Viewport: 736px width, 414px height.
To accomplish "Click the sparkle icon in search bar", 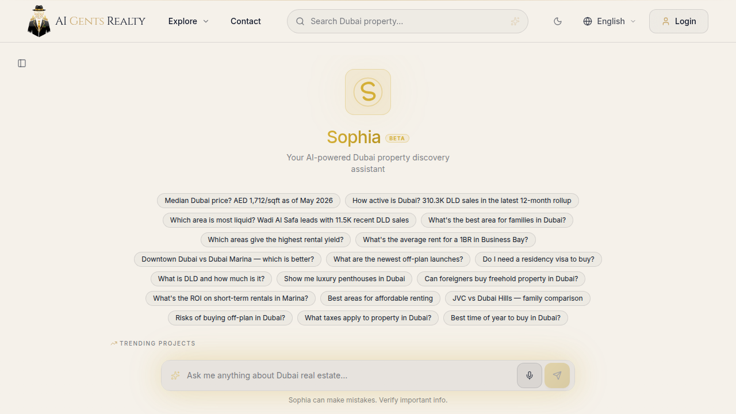I will coord(515,21).
